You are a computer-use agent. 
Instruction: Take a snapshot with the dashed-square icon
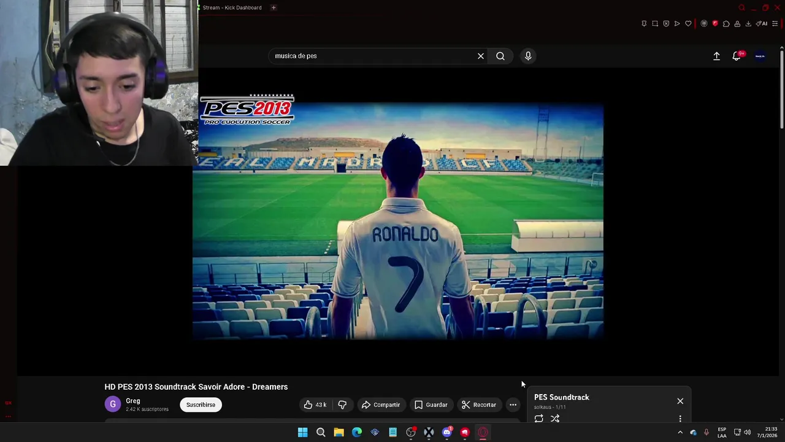coord(655,23)
